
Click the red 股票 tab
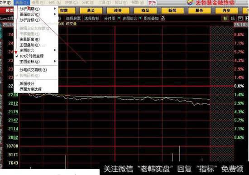pos(7,10)
